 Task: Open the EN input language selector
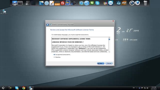[134, 88]
